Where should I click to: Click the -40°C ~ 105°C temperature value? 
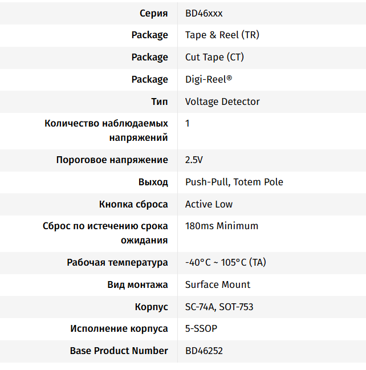coord(226,263)
